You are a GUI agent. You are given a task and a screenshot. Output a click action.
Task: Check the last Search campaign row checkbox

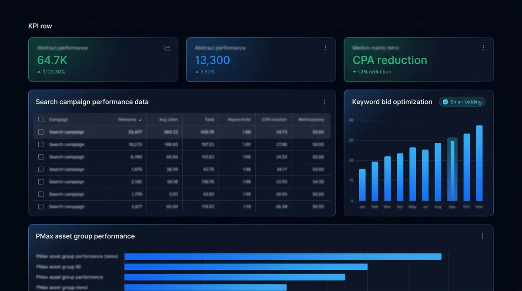(x=41, y=207)
